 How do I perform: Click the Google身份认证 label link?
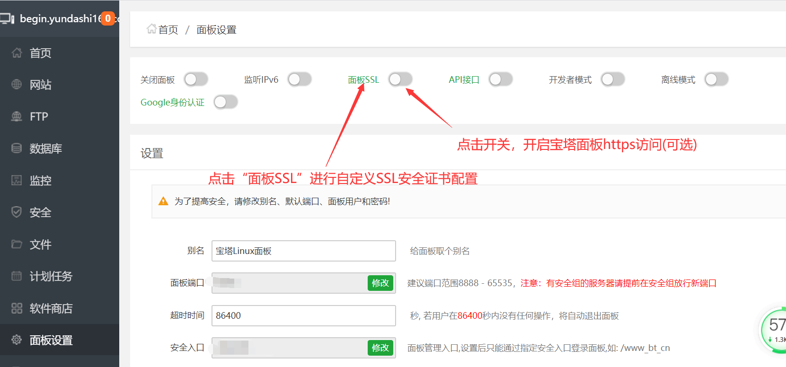173,102
